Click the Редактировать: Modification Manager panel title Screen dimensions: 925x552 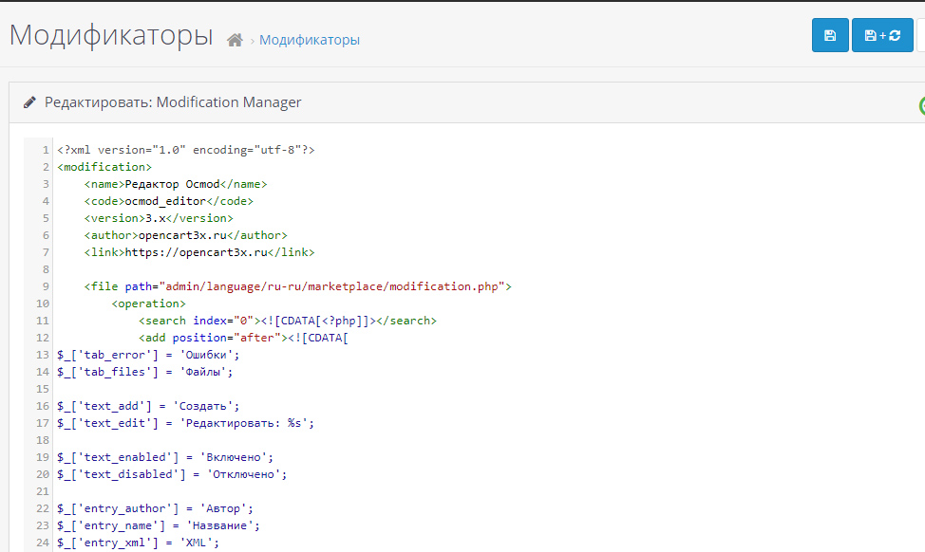[x=173, y=102]
